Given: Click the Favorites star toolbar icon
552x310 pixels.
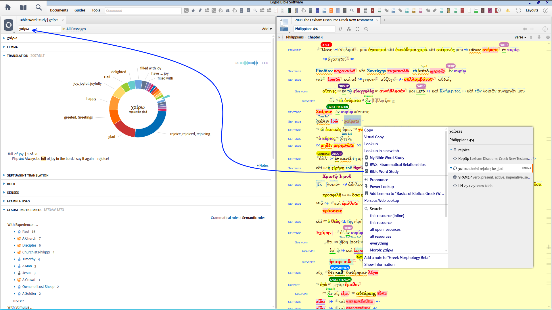Looking at the screenshot, I should click(x=193, y=11).
